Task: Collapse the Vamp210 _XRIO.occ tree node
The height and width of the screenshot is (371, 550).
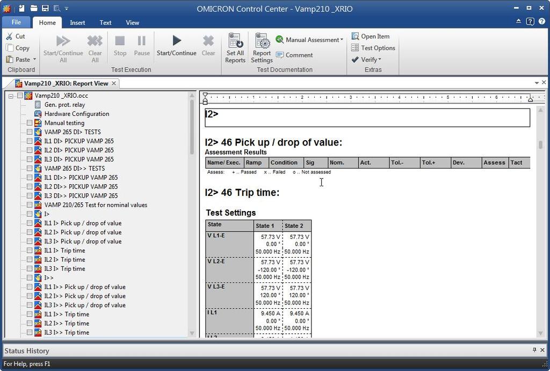Action: point(11,96)
